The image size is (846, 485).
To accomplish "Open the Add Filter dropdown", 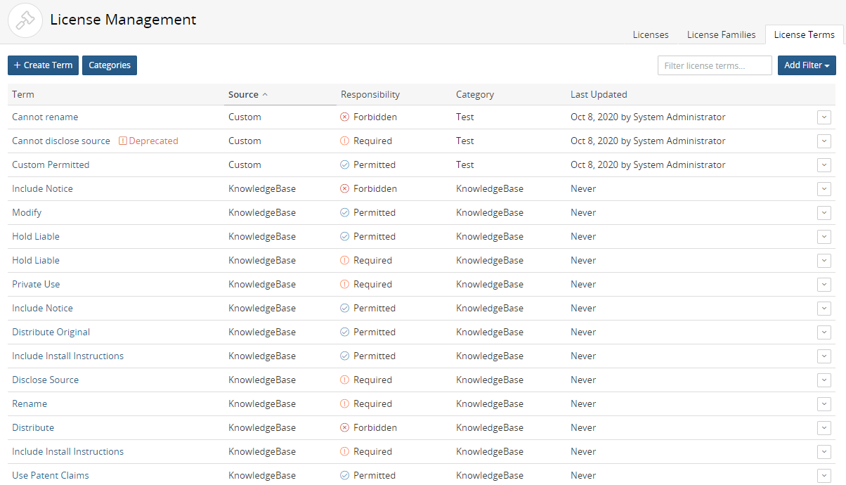I will click(807, 65).
